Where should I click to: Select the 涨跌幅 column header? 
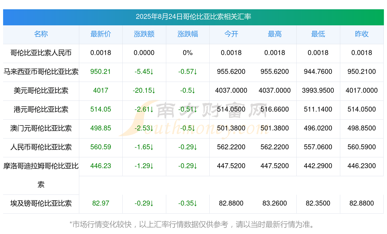pos(188,34)
